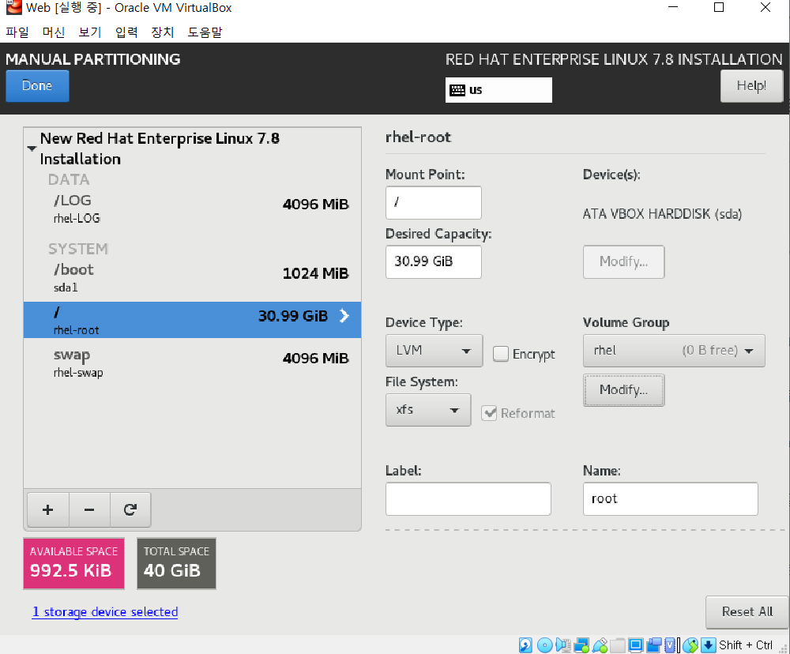Click the VirtualBox shared folders icon

(618, 645)
